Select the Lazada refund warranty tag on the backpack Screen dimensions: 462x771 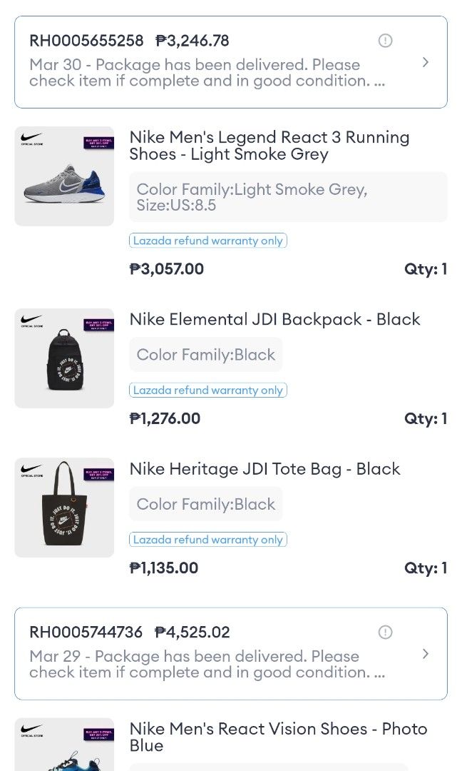[x=208, y=390]
